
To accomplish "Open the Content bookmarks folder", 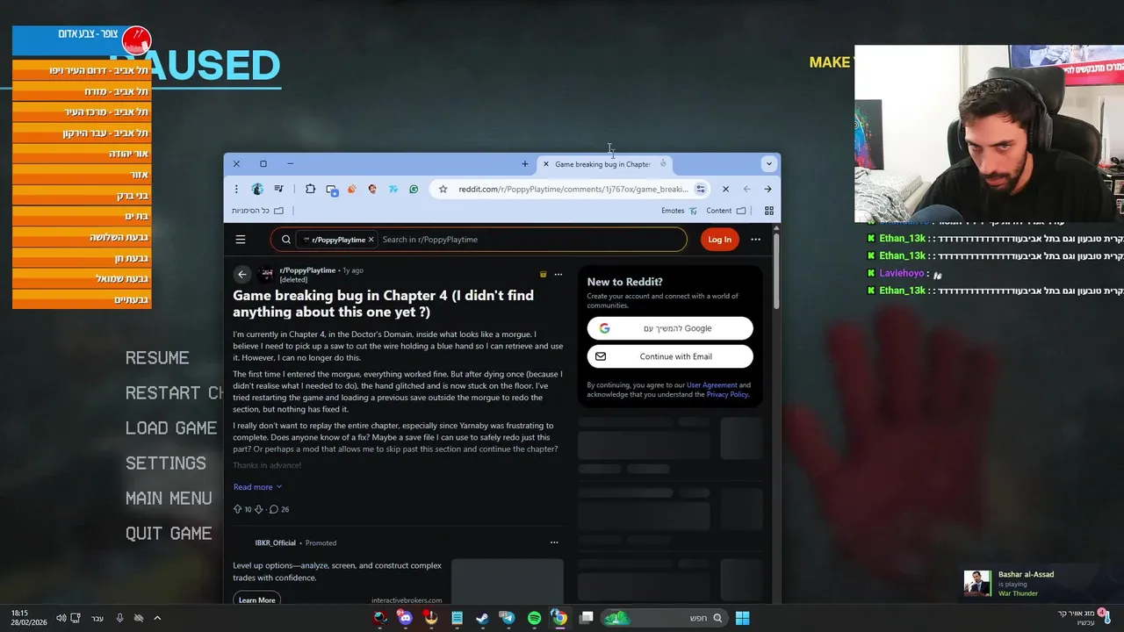I will point(725,211).
